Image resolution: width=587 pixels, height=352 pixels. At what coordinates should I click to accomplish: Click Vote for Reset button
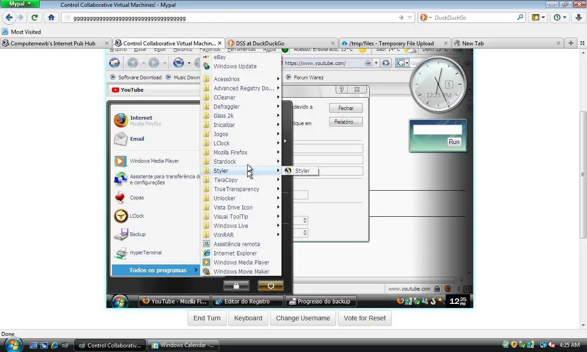coord(365,318)
